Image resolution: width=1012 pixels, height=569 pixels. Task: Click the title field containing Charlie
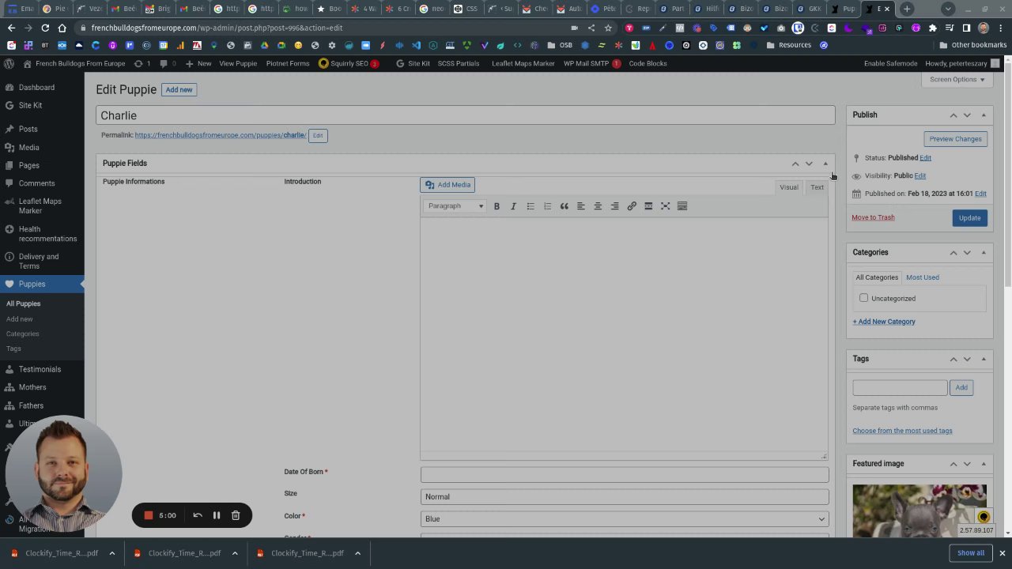[x=466, y=115]
